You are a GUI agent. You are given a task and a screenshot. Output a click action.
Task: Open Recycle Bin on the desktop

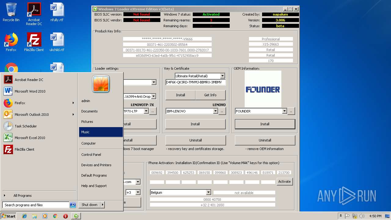tap(11, 12)
